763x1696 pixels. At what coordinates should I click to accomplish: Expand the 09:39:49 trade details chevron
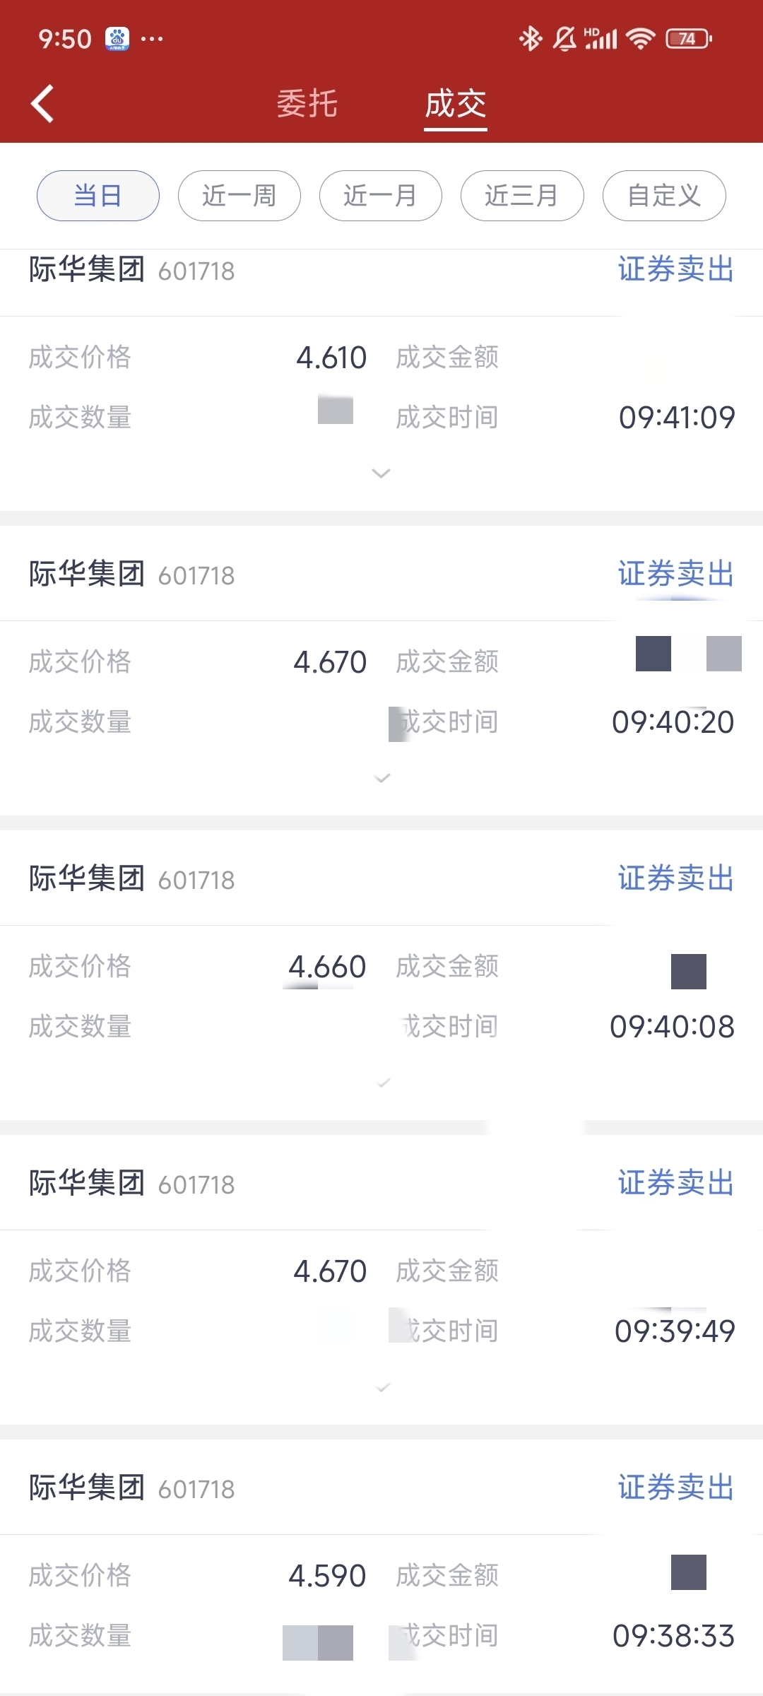(384, 1387)
